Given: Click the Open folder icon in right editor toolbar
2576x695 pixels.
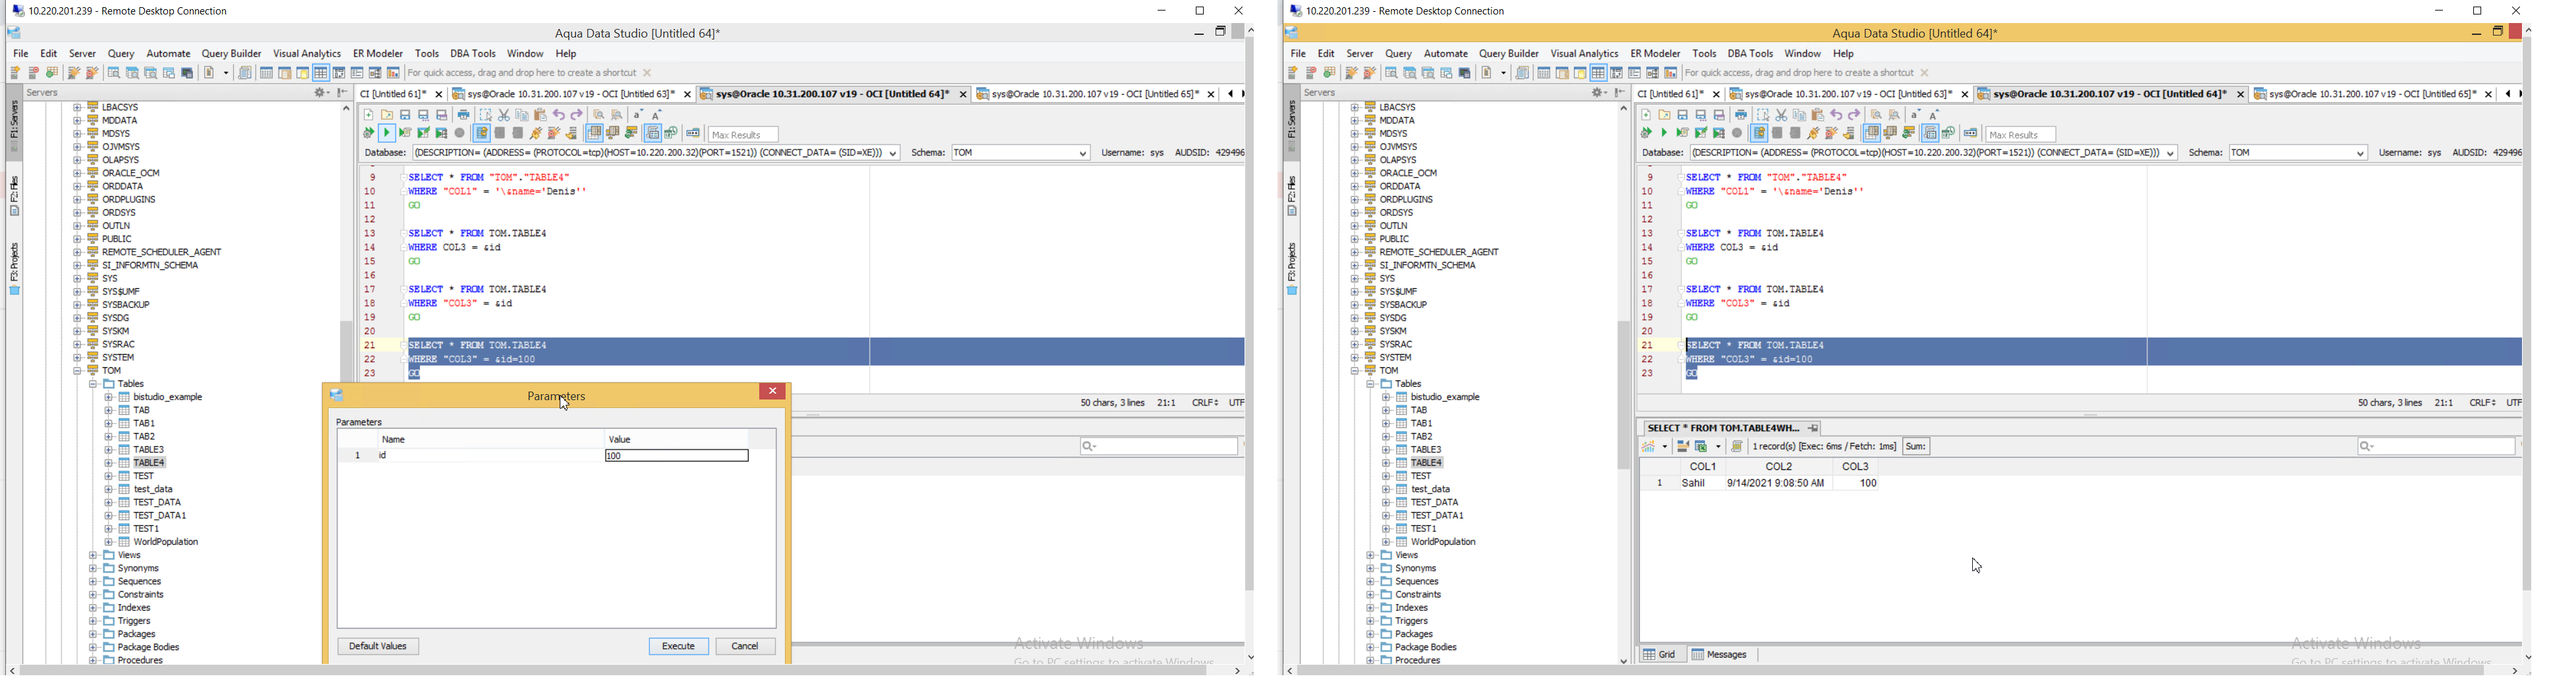Looking at the screenshot, I should tap(1664, 115).
